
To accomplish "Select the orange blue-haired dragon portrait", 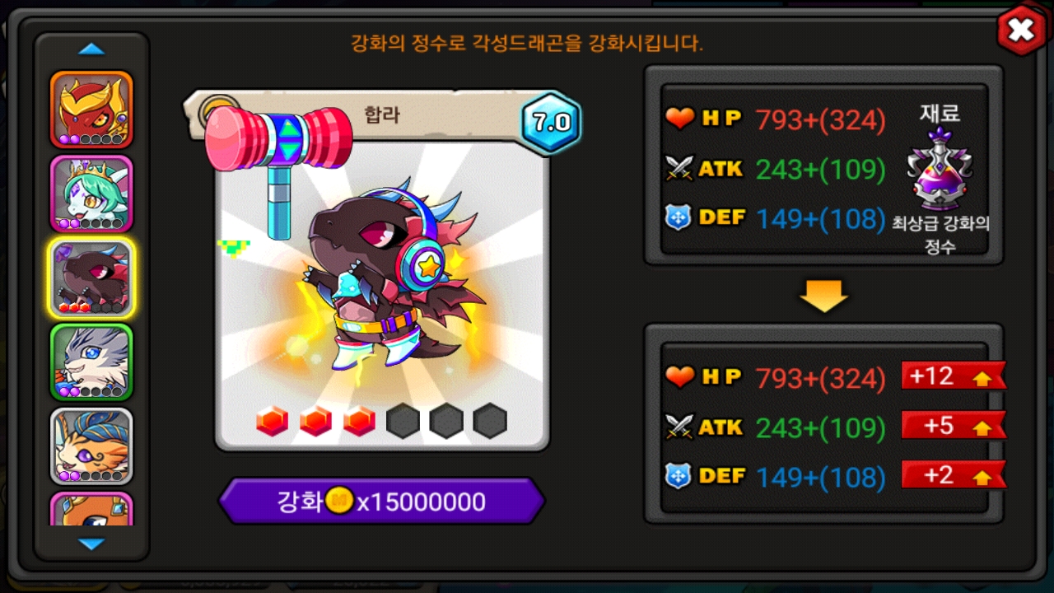I will tap(91, 446).
